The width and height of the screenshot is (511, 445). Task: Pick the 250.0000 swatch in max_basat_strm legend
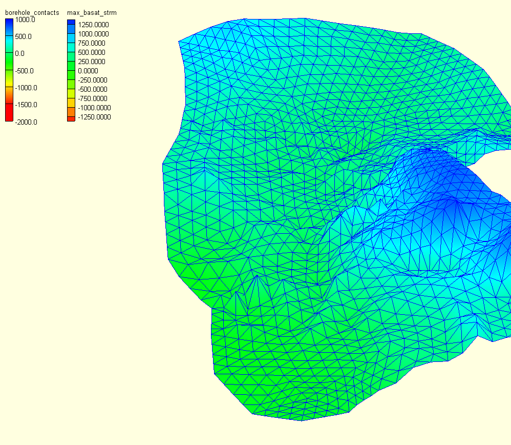[x=71, y=60]
